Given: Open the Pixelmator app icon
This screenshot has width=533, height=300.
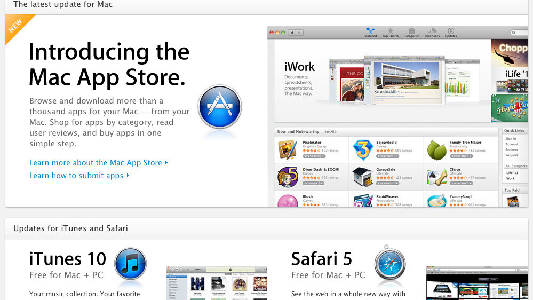Looking at the screenshot, I should pos(287,150).
